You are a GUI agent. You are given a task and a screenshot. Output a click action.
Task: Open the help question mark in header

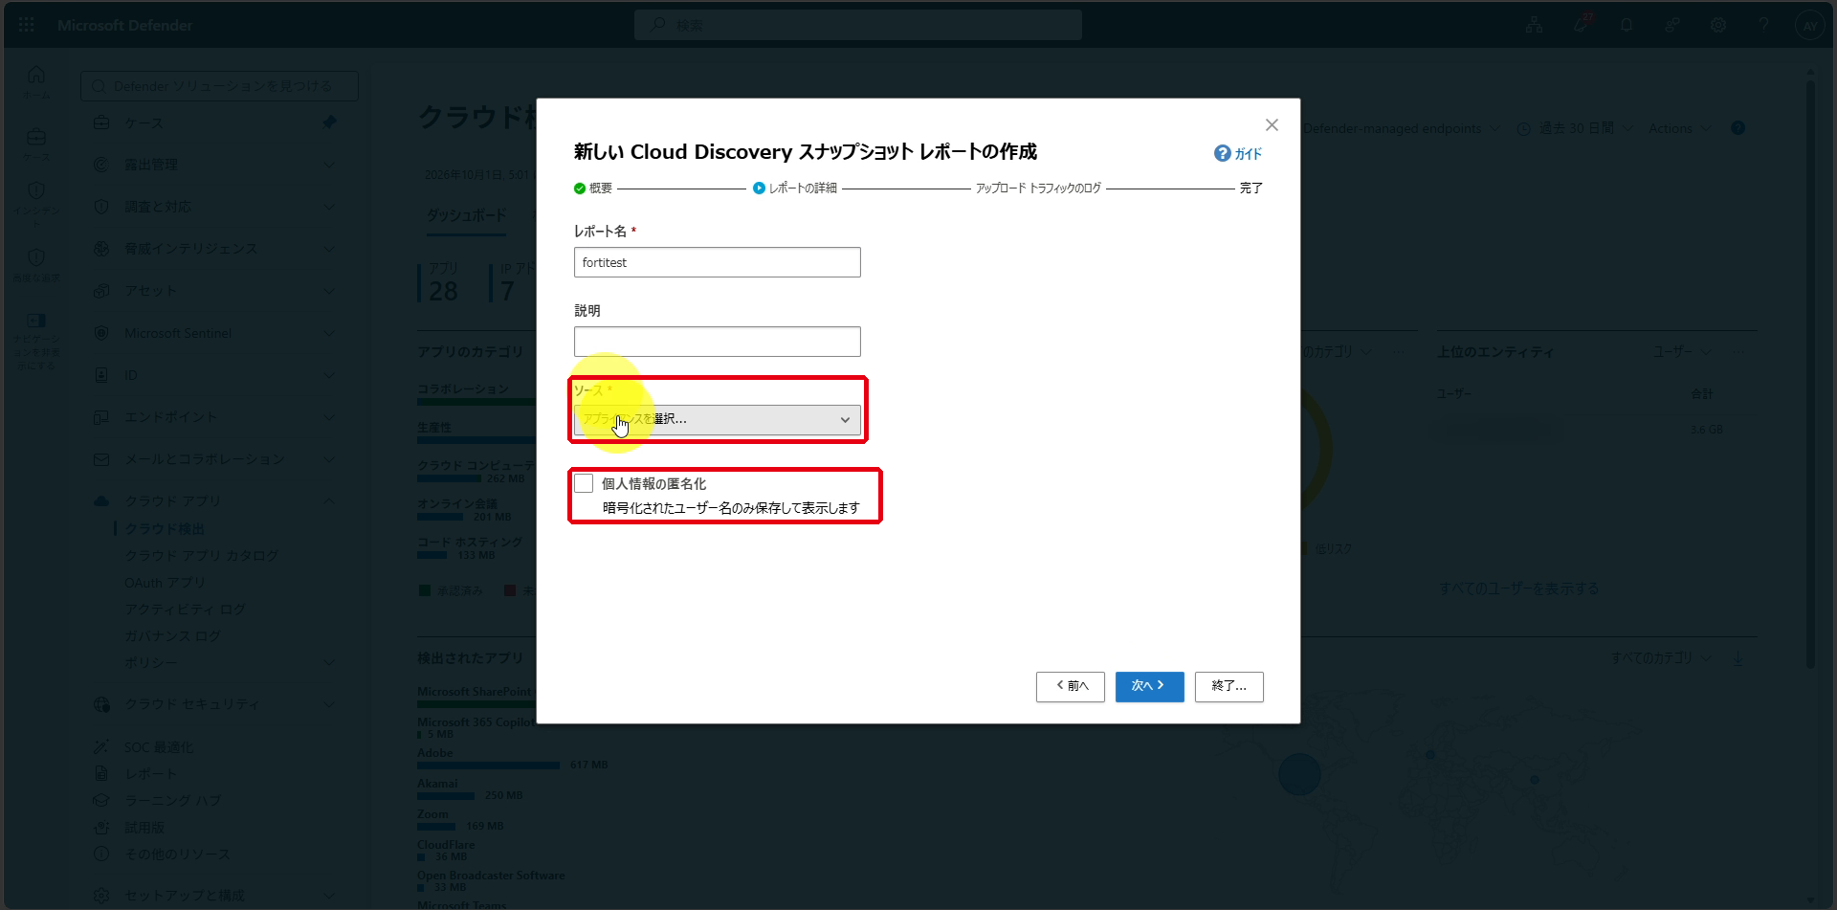1763,25
